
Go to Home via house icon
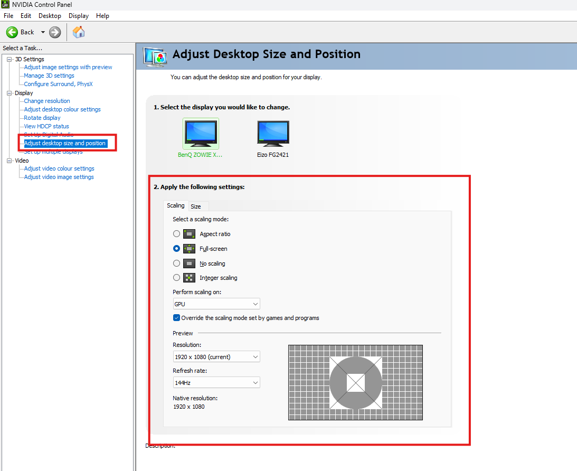click(79, 32)
